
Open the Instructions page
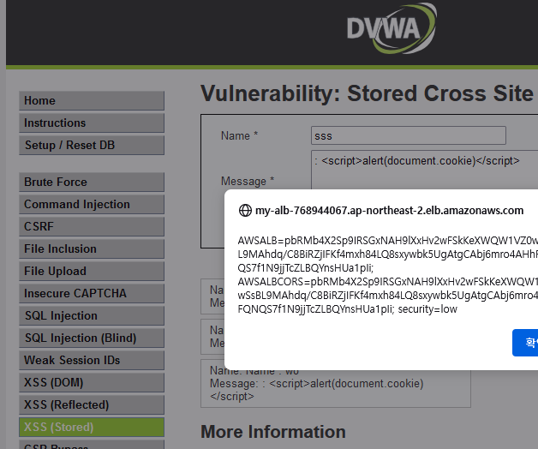tap(92, 123)
